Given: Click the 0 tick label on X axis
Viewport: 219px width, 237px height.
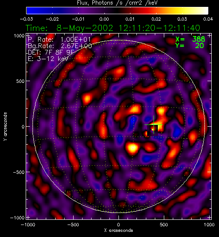Looking at the screenshot, I should point(118,225).
